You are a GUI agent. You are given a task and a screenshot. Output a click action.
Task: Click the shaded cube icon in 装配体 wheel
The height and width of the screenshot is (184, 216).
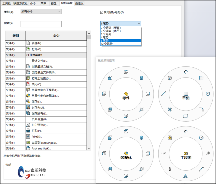click(x=141, y=137)
